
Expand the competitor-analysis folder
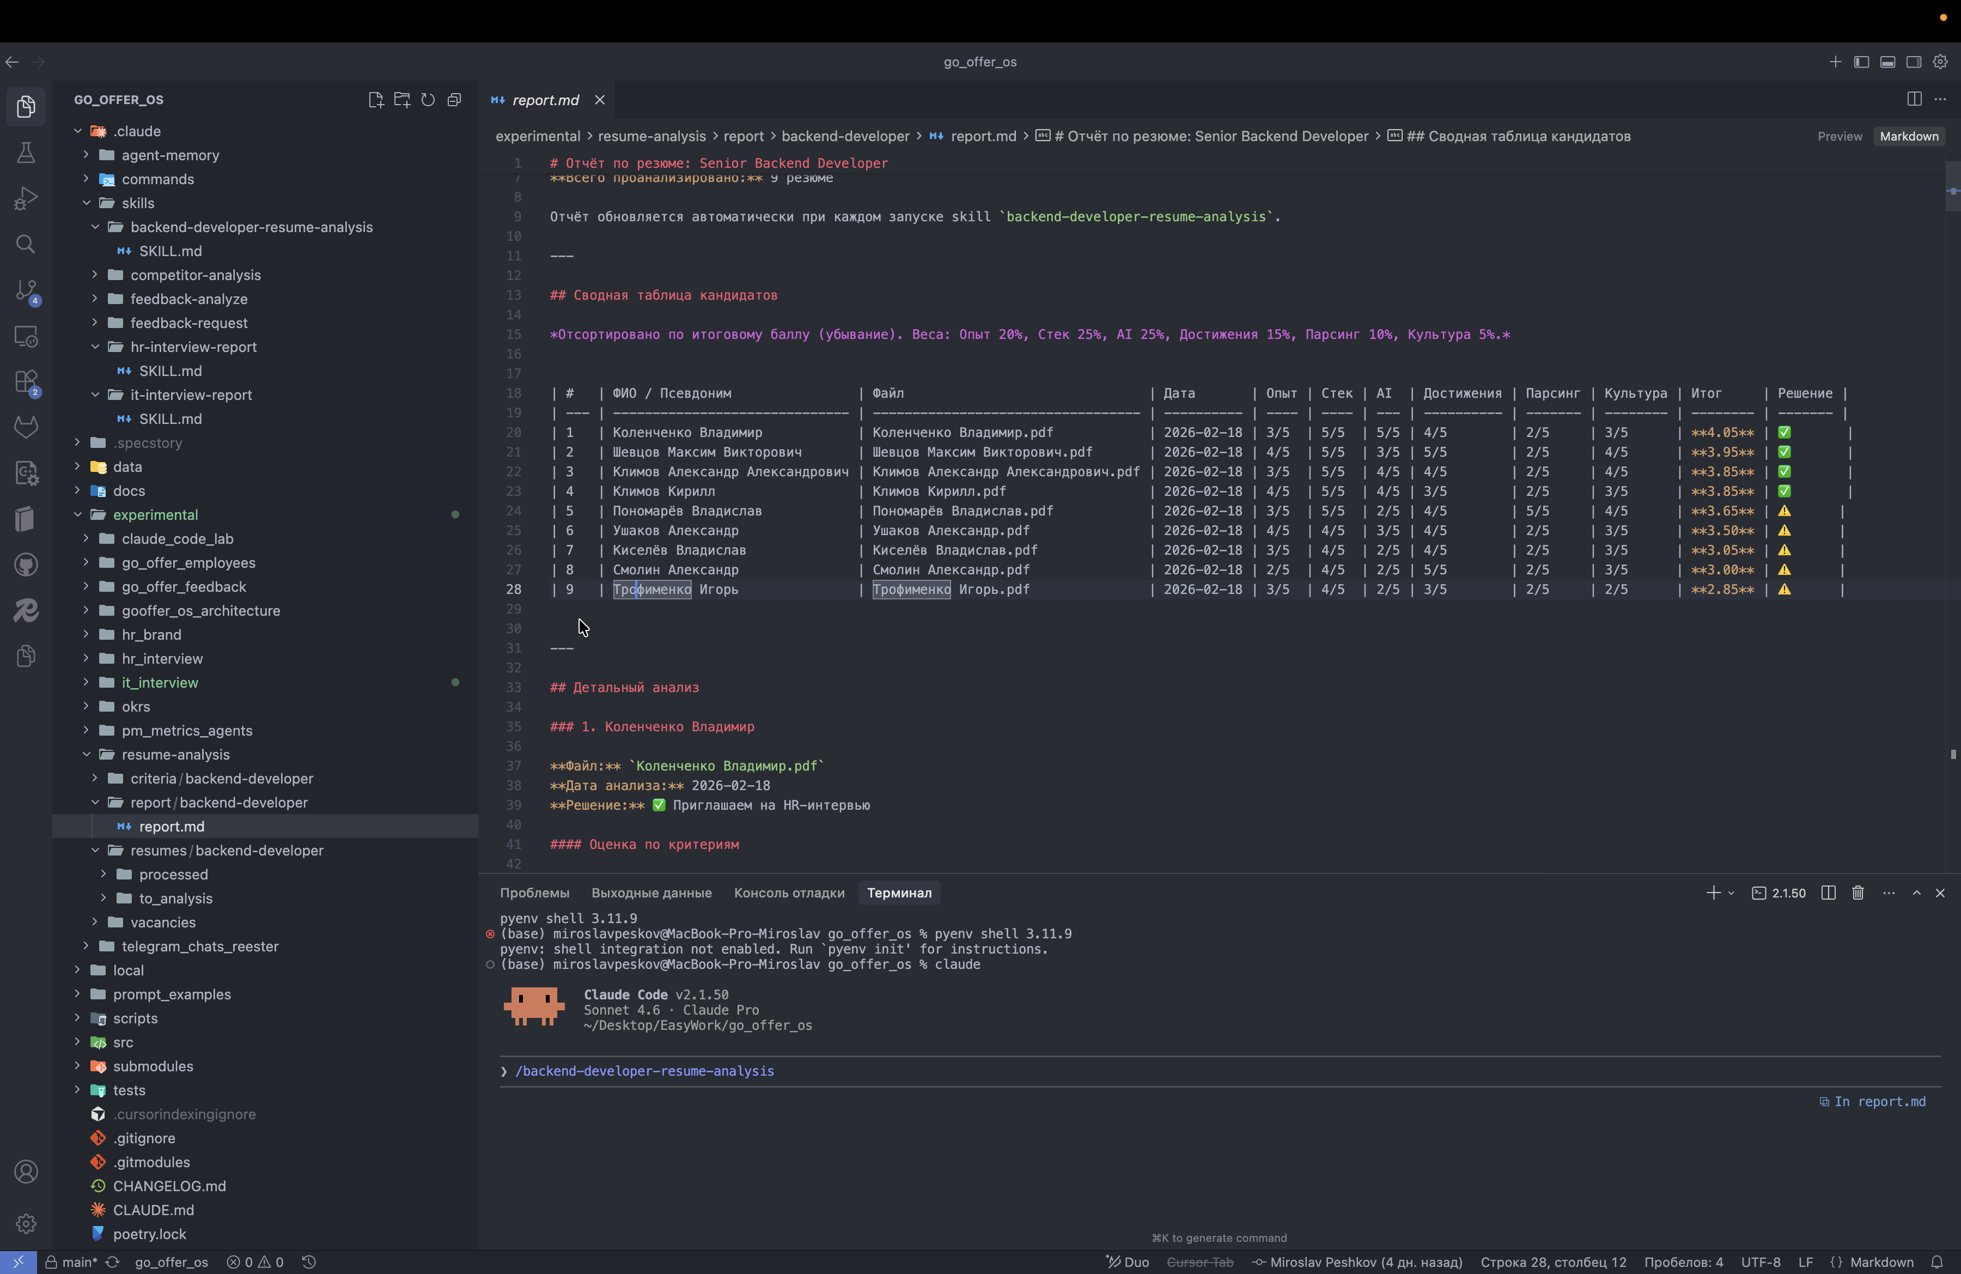pos(195,275)
